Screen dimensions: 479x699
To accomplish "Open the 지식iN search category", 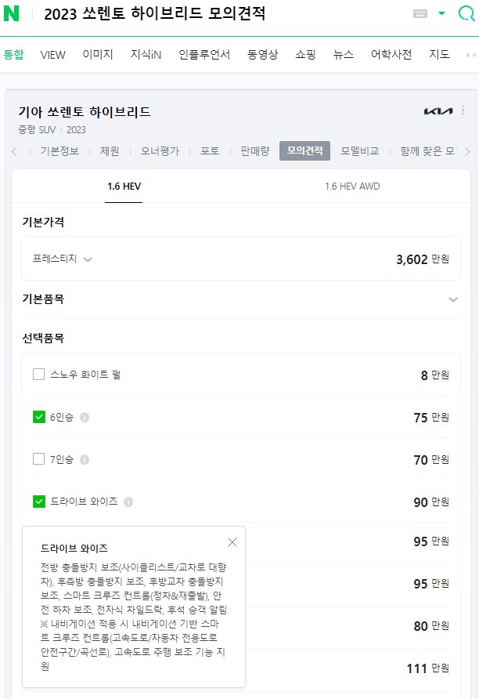I will [146, 55].
